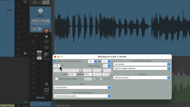Click the Vocals channel volume fader

[39, 55]
